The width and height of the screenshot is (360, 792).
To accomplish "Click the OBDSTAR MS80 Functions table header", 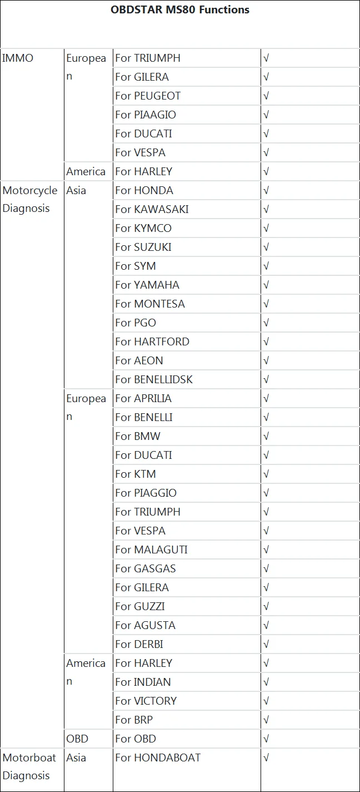I will pos(180,10).
